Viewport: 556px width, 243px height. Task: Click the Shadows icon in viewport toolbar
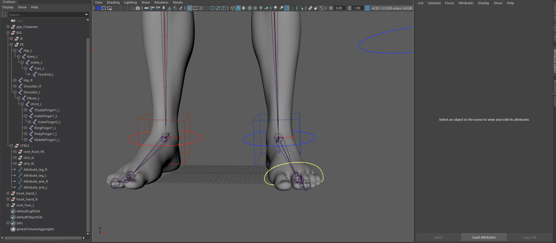click(267, 8)
